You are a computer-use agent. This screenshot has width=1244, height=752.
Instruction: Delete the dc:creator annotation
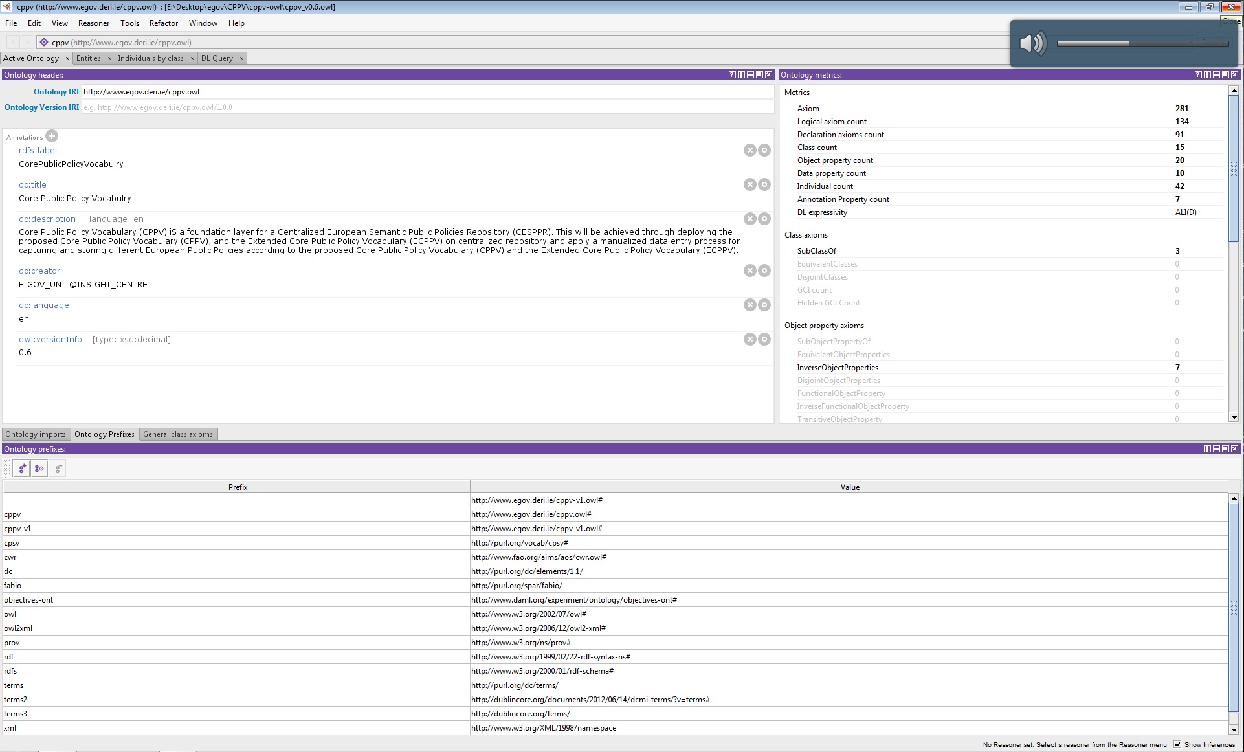[x=750, y=271]
